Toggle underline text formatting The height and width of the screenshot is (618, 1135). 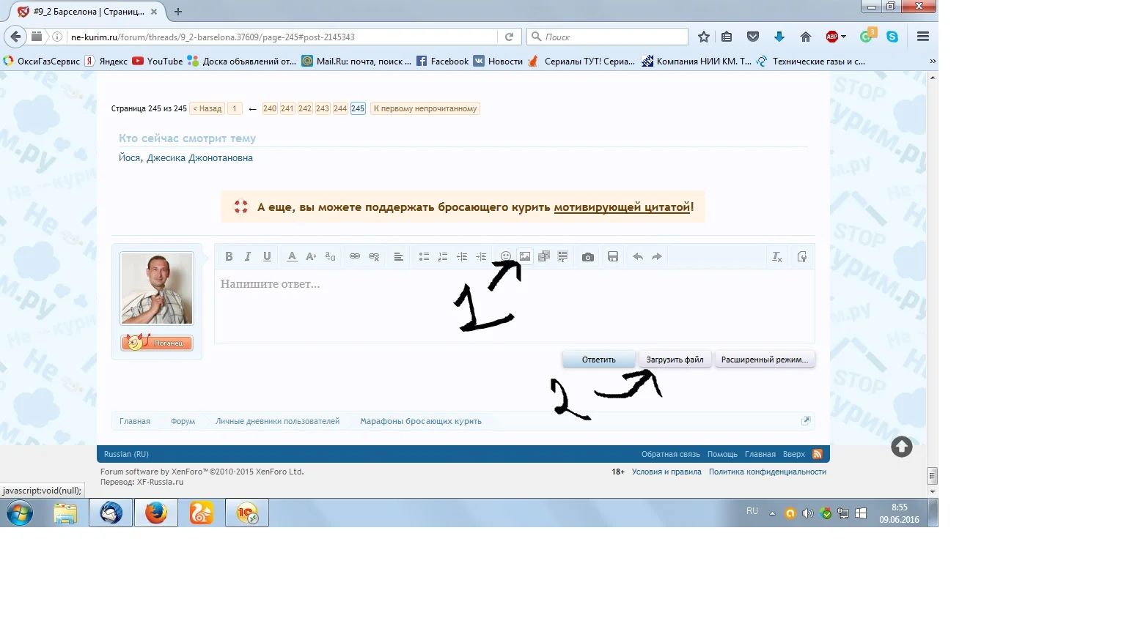pos(267,256)
